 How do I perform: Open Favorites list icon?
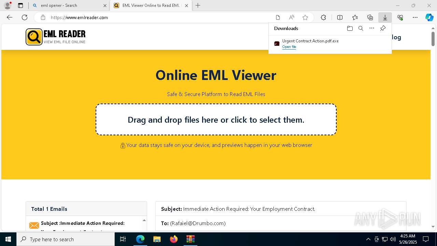point(355,17)
